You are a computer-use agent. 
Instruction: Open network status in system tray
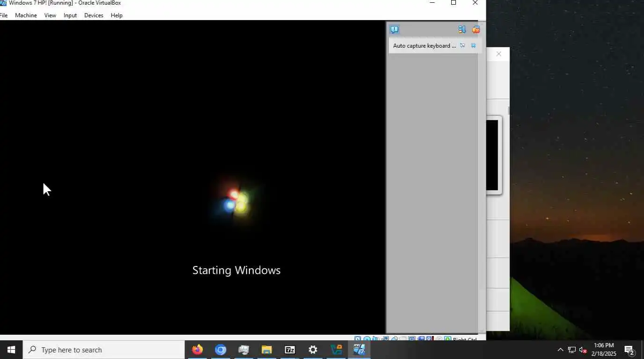(571, 350)
